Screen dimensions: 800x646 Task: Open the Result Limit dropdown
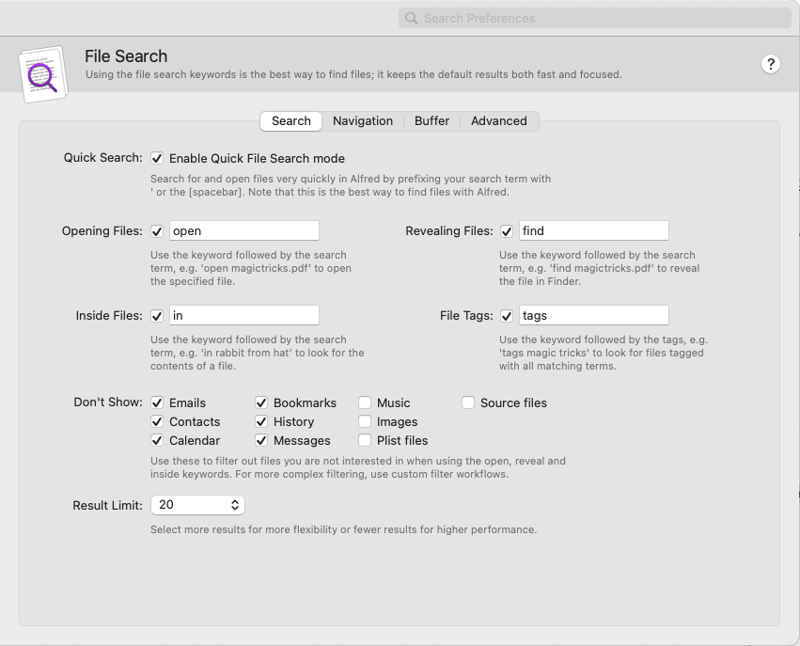click(x=197, y=505)
